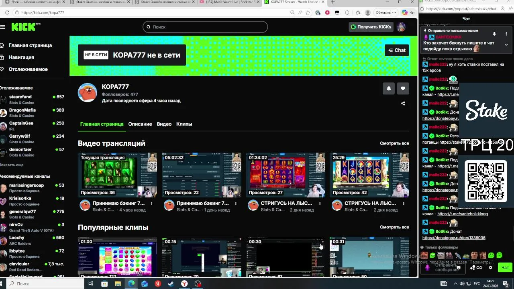Viewport: 514px width, 289px height.
Task: Click the green Чат send button
Action: 505,267
